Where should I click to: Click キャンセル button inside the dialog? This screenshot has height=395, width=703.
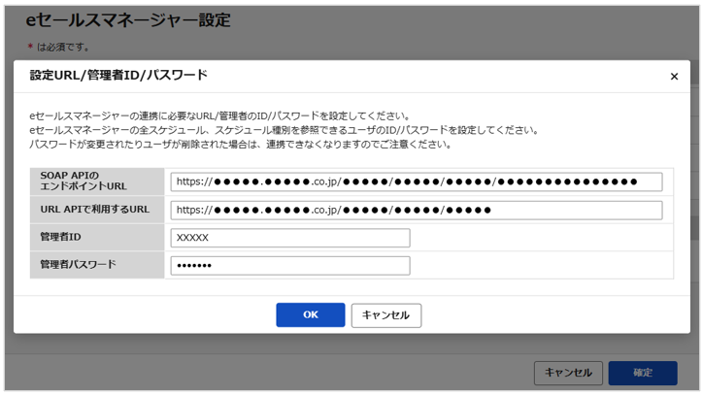[x=386, y=315]
